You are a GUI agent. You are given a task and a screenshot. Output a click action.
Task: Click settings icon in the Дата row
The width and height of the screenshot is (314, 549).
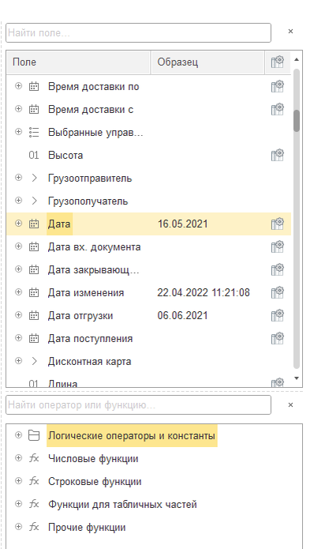(x=277, y=224)
